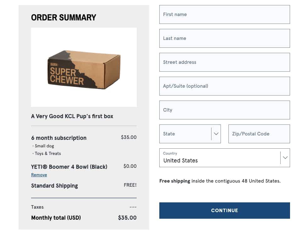
Task: Open the State selection dropdown
Action: pyautogui.click(x=190, y=134)
